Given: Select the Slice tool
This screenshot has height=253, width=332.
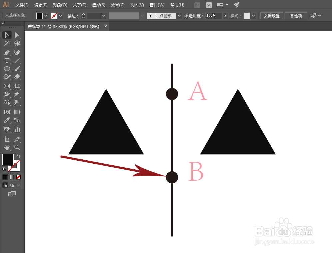Looking at the screenshot, I should coord(17,139).
